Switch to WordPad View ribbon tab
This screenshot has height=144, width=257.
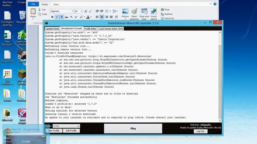pyautogui.click(x=56, y=4)
